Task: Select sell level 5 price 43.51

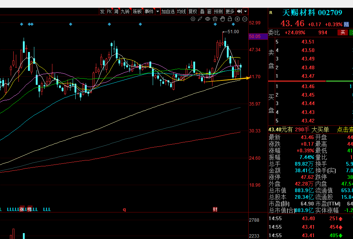Action: [308, 42]
